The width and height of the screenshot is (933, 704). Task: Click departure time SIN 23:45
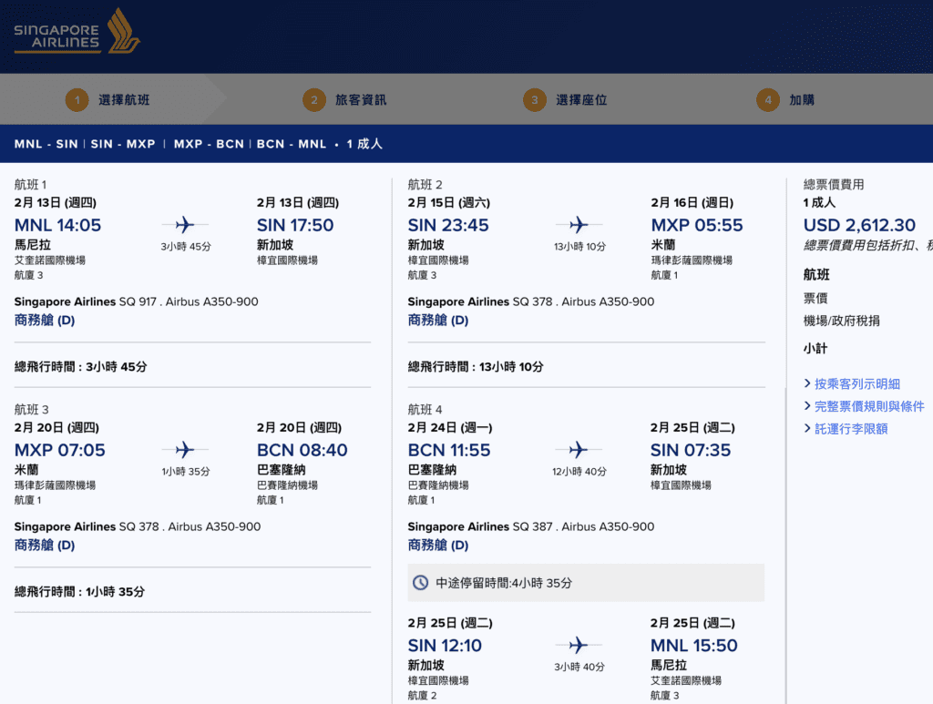(x=448, y=225)
